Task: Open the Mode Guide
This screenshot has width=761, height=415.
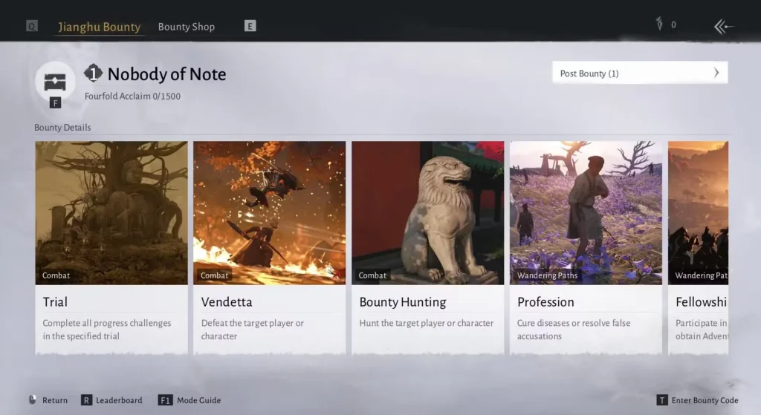Action: pyautogui.click(x=198, y=400)
